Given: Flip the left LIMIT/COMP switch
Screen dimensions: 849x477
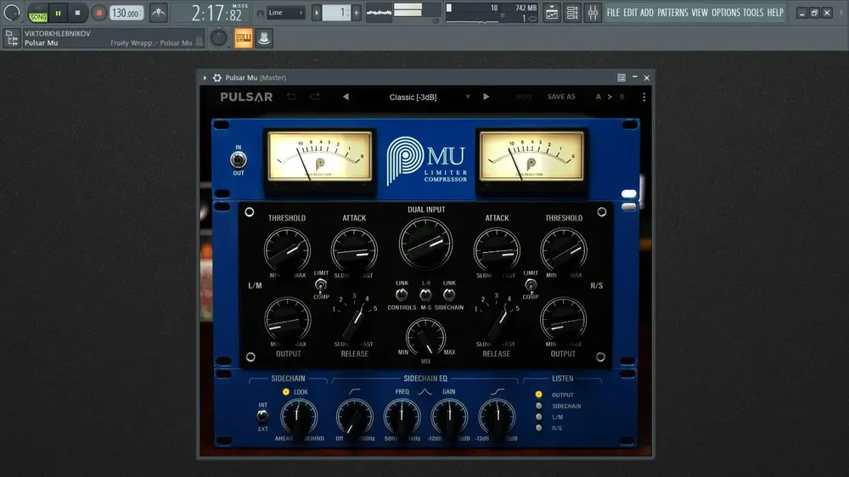Looking at the screenshot, I should 321,285.
